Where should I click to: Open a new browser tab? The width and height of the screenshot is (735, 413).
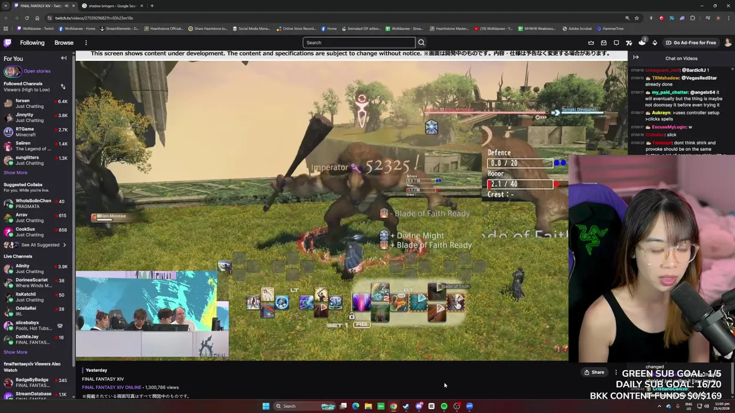152,6
